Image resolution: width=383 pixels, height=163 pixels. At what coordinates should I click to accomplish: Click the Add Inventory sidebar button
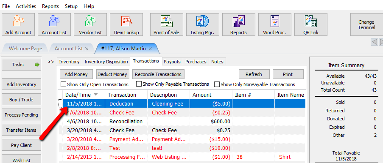click(x=21, y=84)
